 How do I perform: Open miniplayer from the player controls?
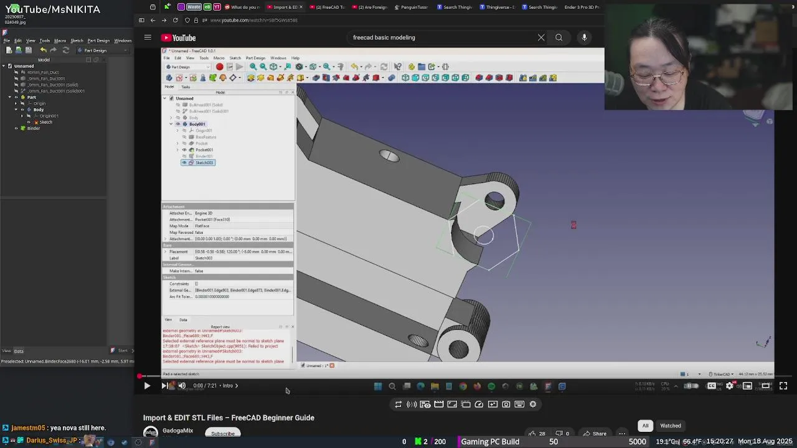[748, 386]
